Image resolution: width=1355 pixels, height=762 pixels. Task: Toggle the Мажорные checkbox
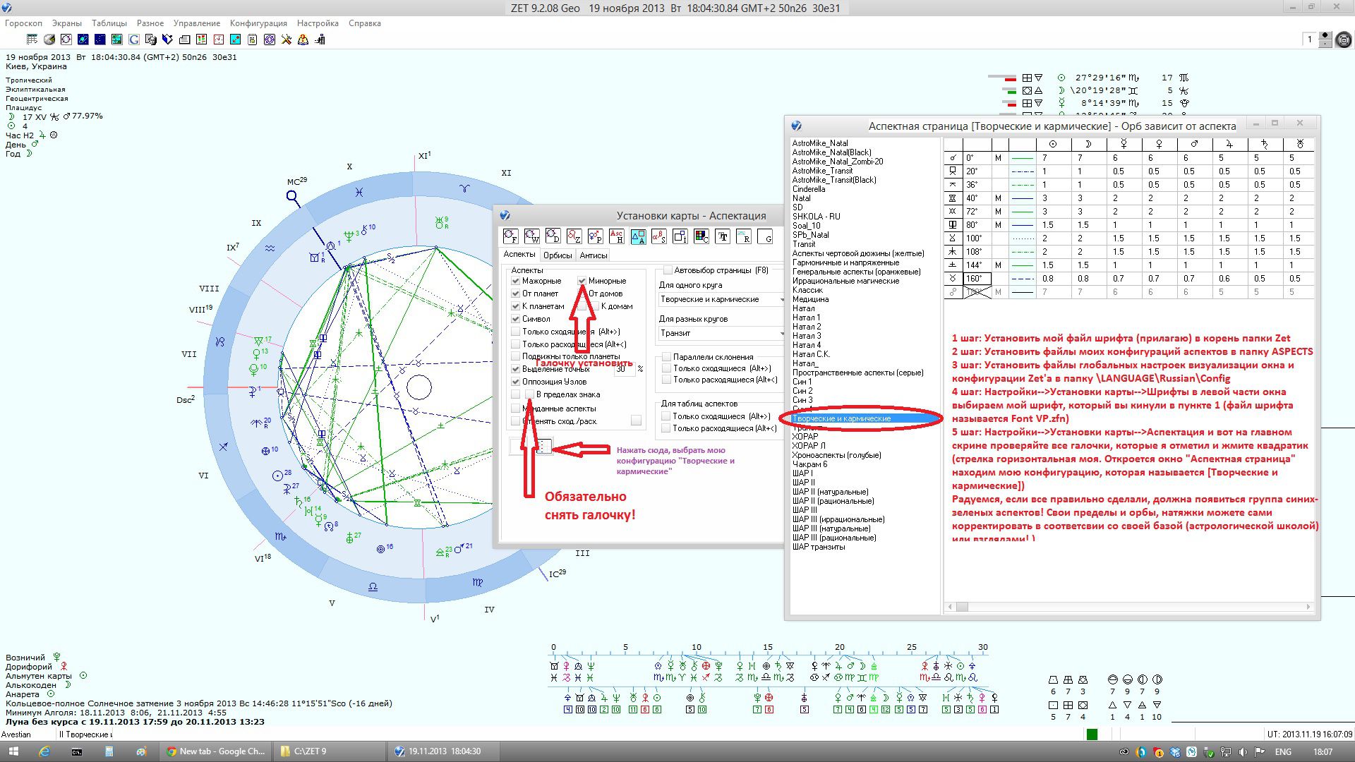[x=515, y=281]
